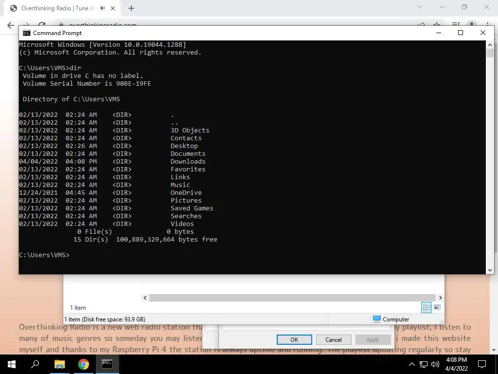This screenshot has height=374, width=498.
Task: Click the Videos directory entry
Action: [182, 224]
